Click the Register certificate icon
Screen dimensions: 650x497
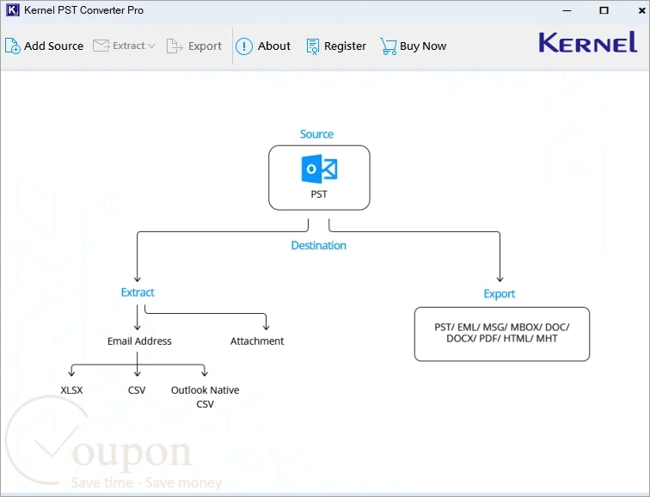coord(313,46)
